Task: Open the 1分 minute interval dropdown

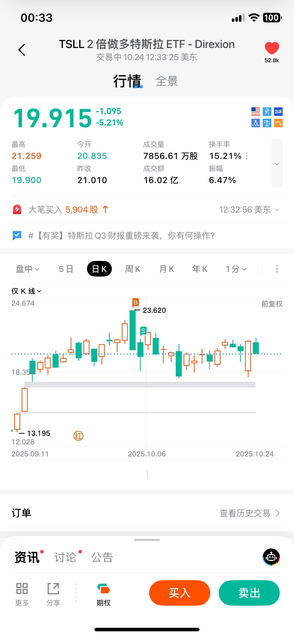Action: pyautogui.click(x=236, y=269)
